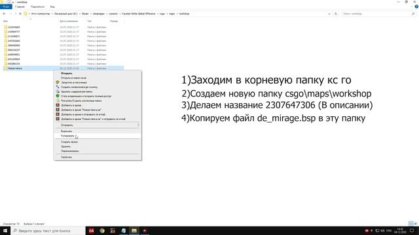Image resolution: width=419 pixels, height=235 pixels.
Task: Click the link icon beside 'Создать символическую ссылку'
Action: click(58, 87)
